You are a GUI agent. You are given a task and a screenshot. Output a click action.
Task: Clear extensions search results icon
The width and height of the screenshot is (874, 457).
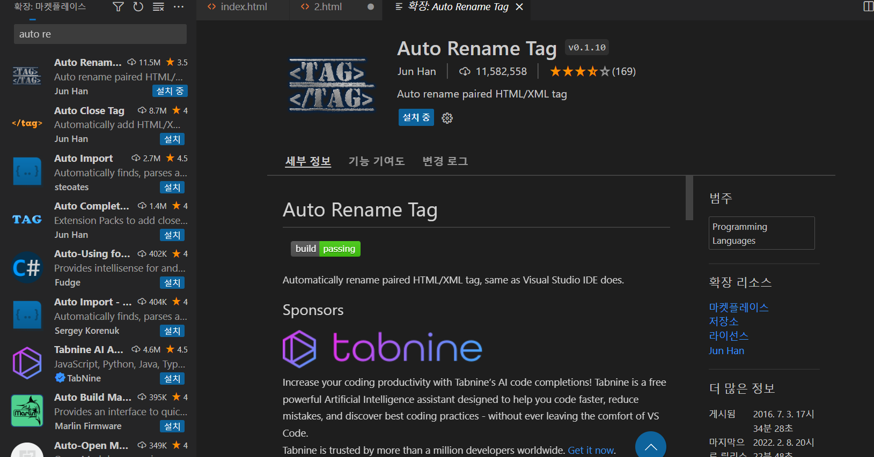[x=158, y=6]
